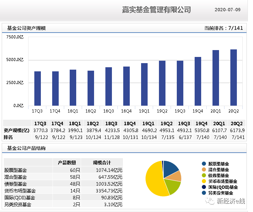Click the asset value 3784.2

pos(58,130)
